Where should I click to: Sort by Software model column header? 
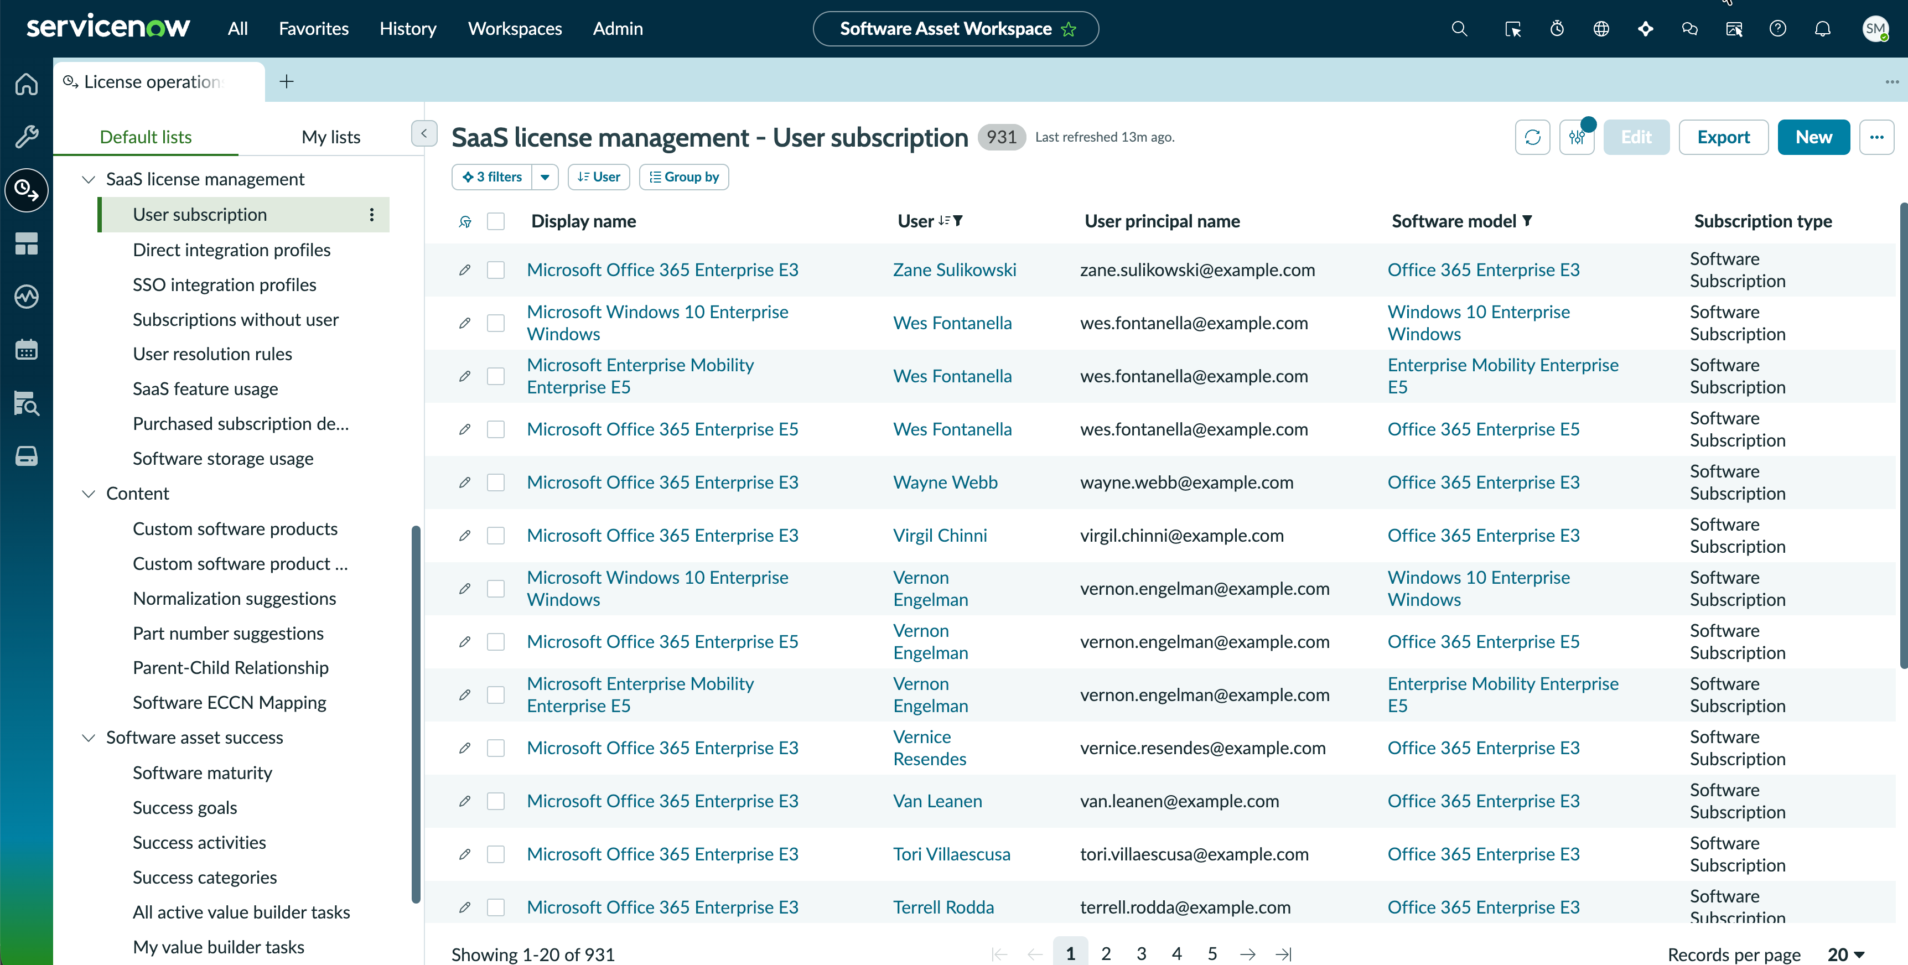[x=1453, y=221]
